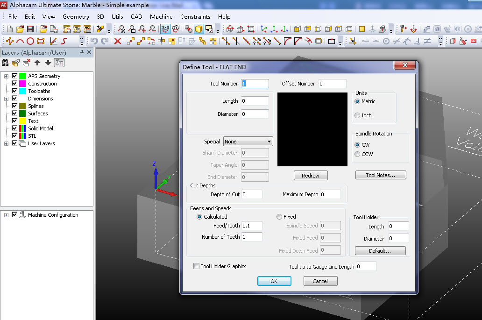Pin the Layers panel
The width and height of the screenshot is (482, 320).
click(82, 52)
